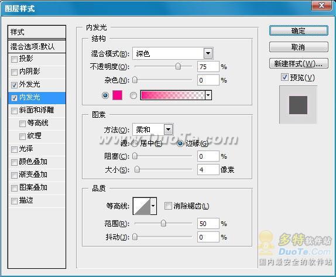The width and height of the screenshot is (336, 277).
Task: Open the 样式 styles section
Action: click(x=37, y=32)
